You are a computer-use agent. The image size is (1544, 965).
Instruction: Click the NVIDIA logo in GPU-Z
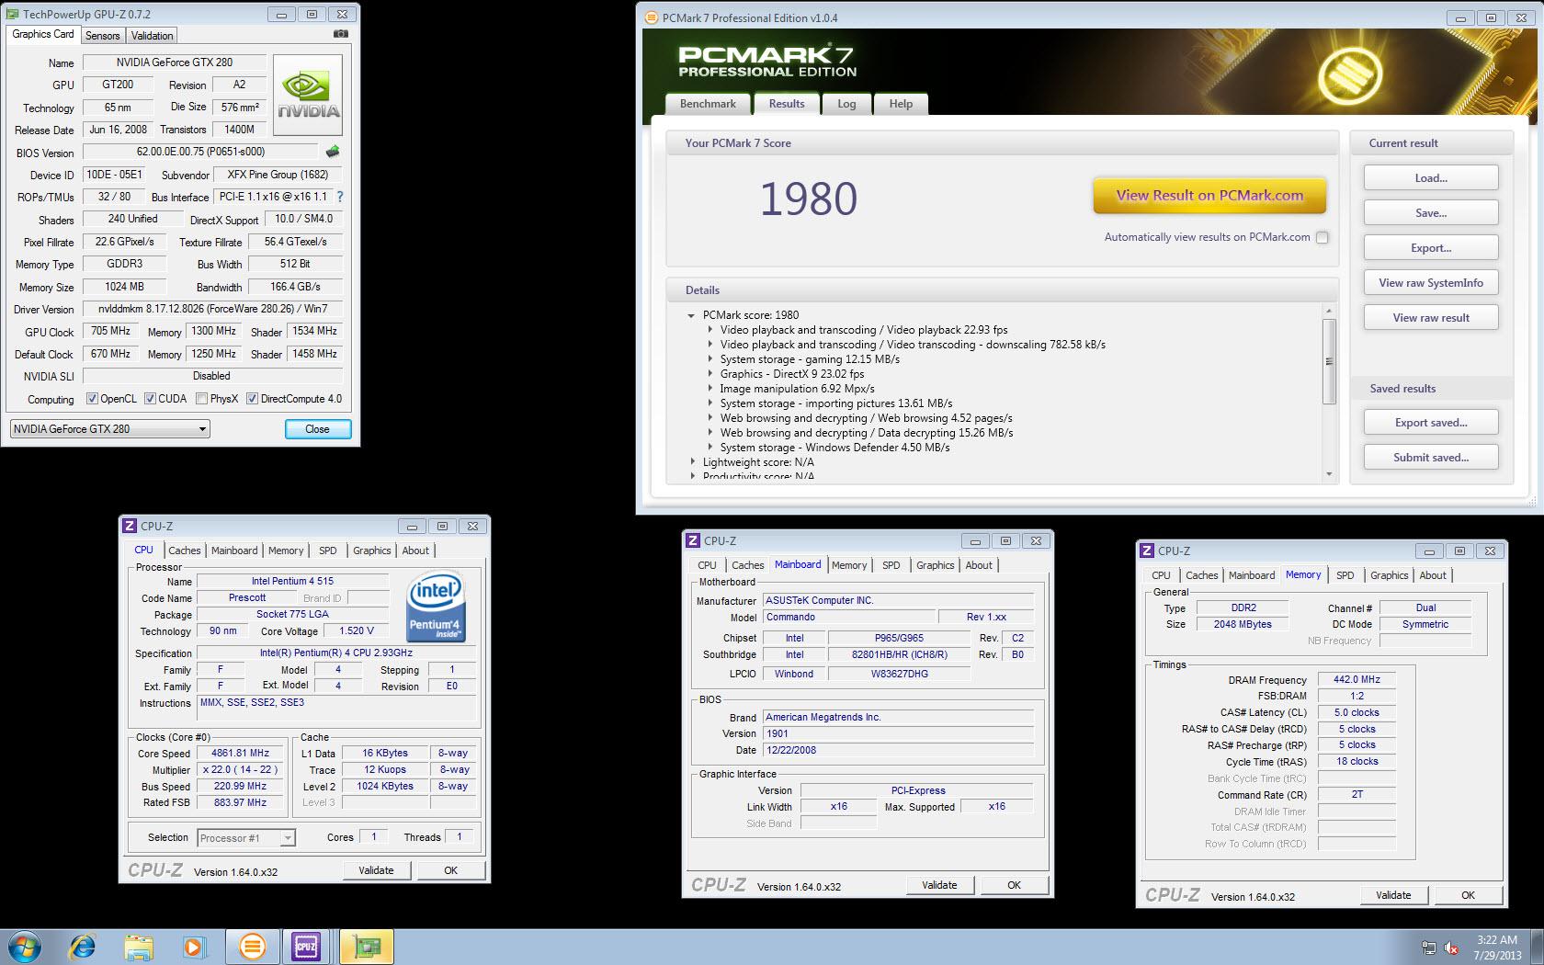[x=308, y=96]
